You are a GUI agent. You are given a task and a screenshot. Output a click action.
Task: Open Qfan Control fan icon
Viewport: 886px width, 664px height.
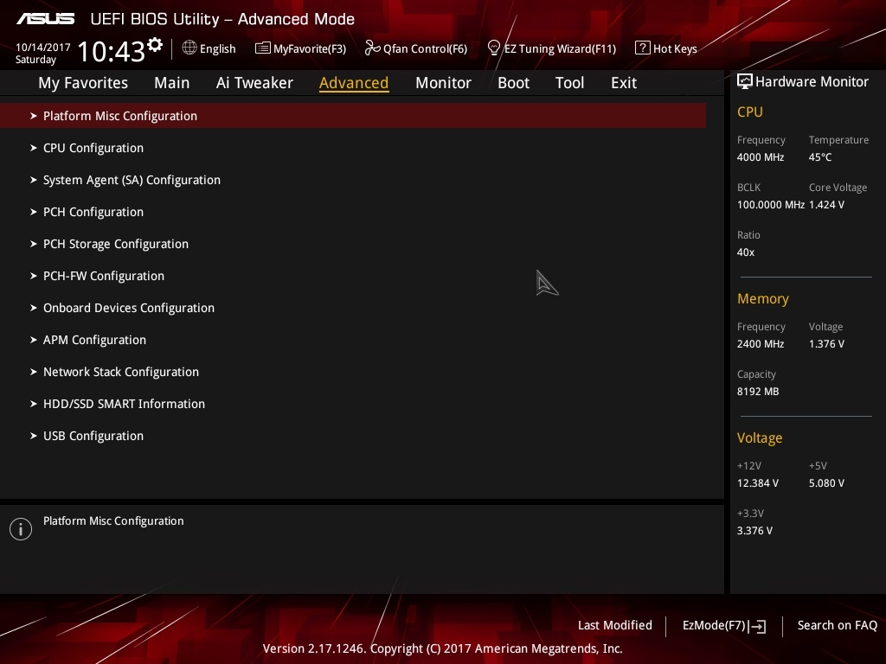coord(372,48)
